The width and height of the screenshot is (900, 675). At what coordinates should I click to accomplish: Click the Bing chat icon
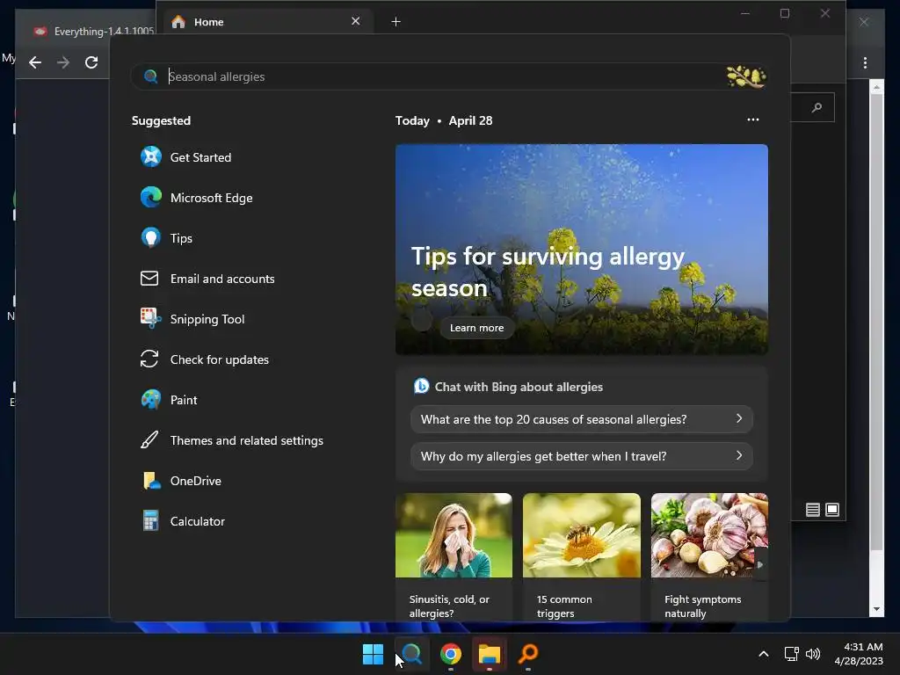[x=421, y=387]
